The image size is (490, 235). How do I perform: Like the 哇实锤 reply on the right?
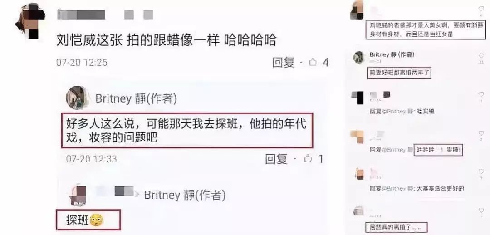(x=481, y=94)
